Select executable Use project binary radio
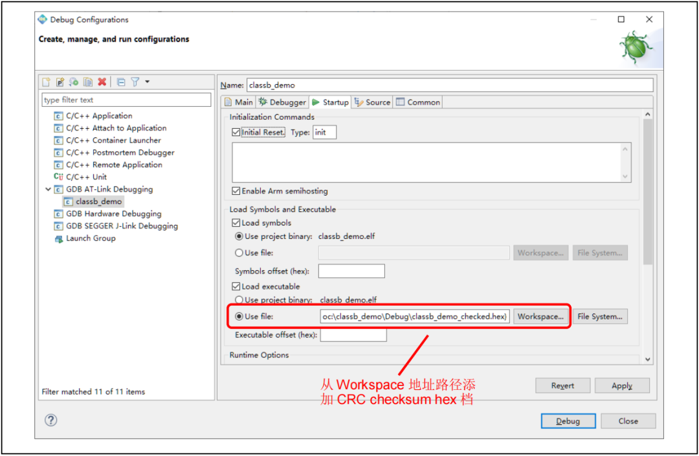The width and height of the screenshot is (699, 456). 239,300
